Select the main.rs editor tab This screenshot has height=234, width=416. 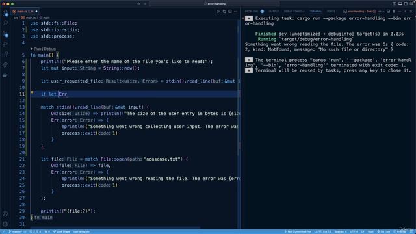pos(25,12)
